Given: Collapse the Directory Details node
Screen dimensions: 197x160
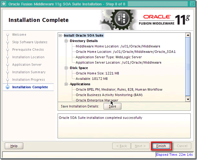Looking at the screenshot, I should click(x=66, y=41).
